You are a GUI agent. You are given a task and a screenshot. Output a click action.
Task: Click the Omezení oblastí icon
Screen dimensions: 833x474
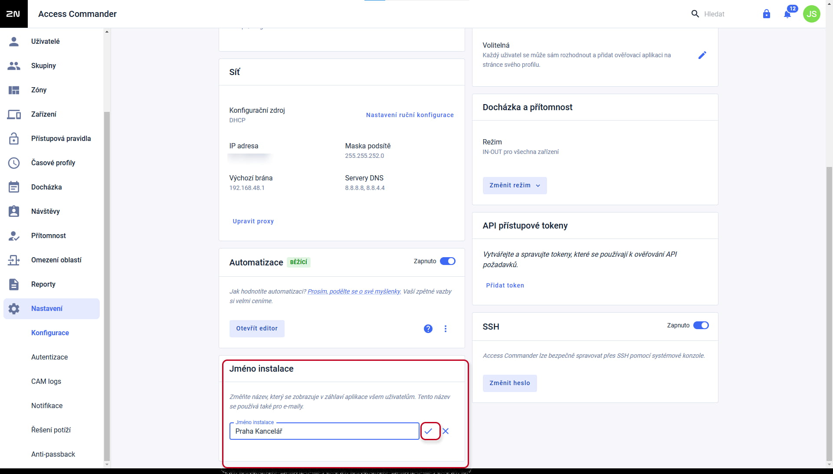click(14, 260)
